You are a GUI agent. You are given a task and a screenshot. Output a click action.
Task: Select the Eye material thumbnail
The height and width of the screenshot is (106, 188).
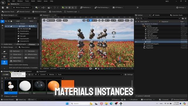[x=39, y=87]
